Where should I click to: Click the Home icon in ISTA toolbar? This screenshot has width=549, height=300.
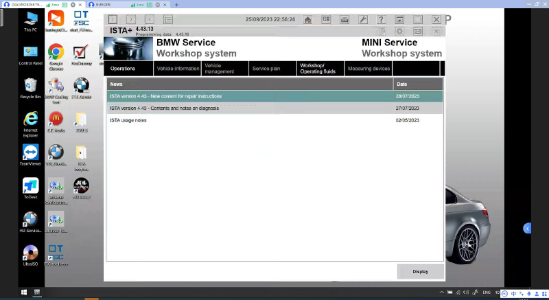click(308, 20)
